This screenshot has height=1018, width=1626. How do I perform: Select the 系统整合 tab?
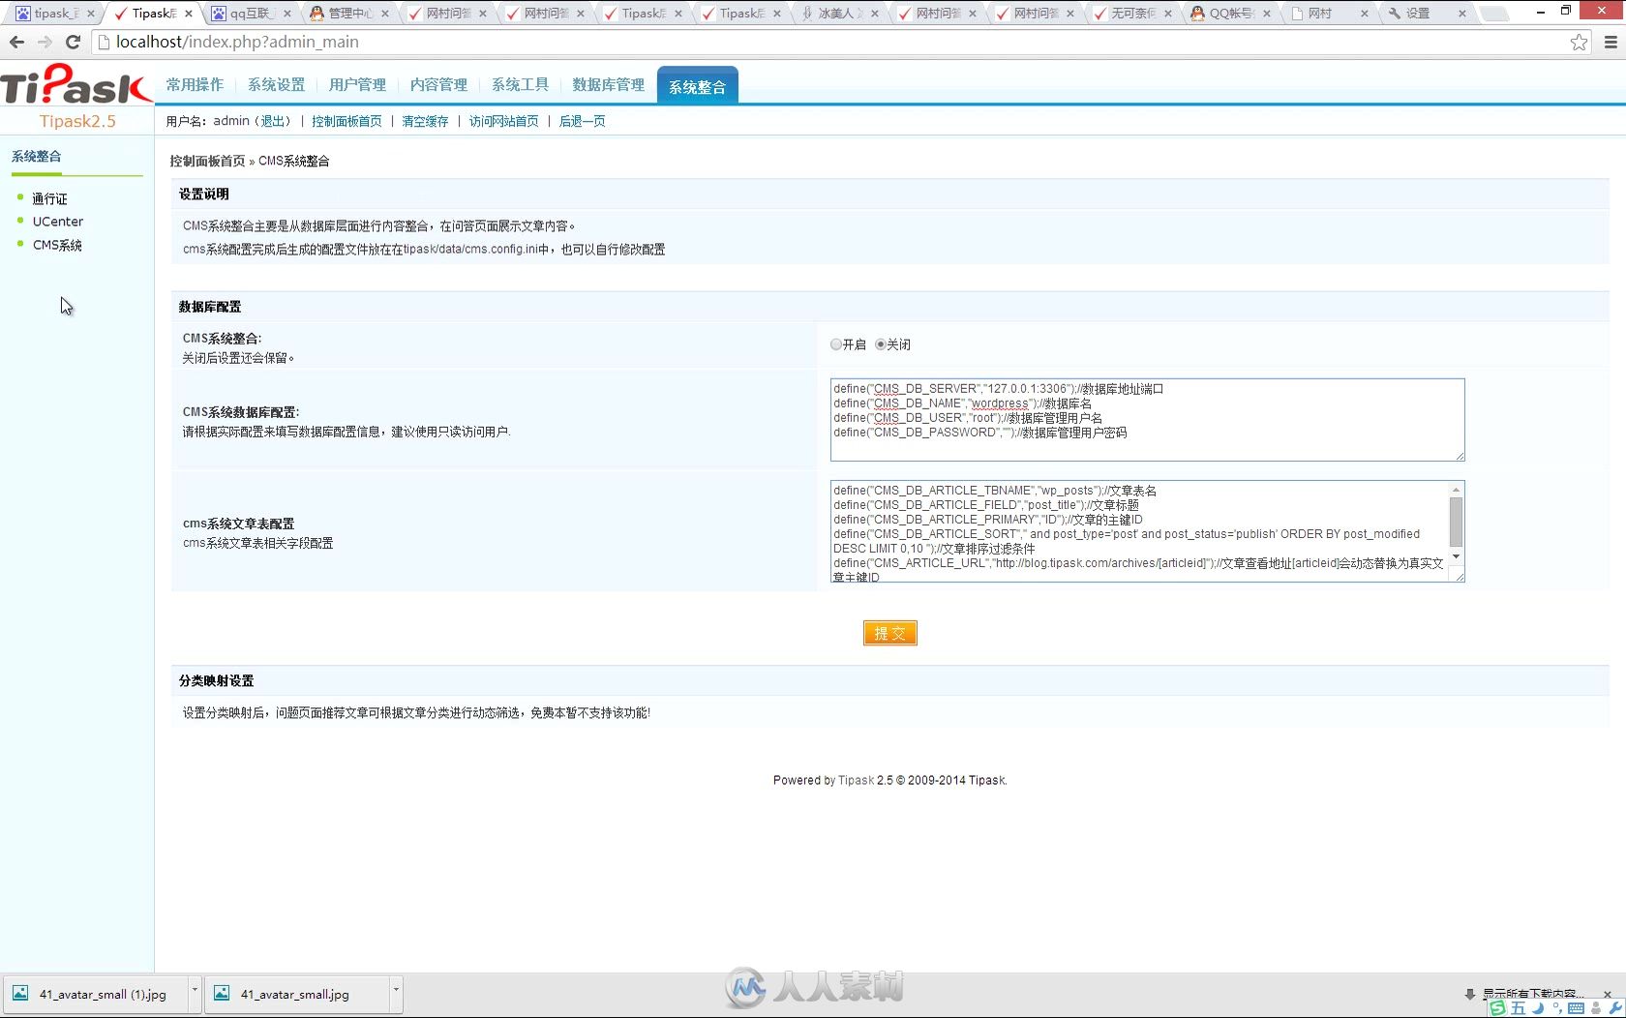tap(697, 86)
